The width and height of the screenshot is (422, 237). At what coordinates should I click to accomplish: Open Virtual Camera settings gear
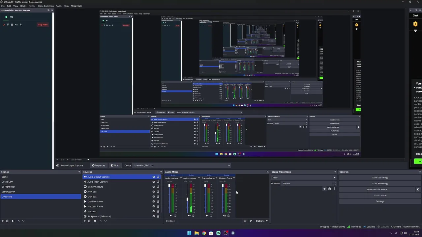tap(418, 189)
